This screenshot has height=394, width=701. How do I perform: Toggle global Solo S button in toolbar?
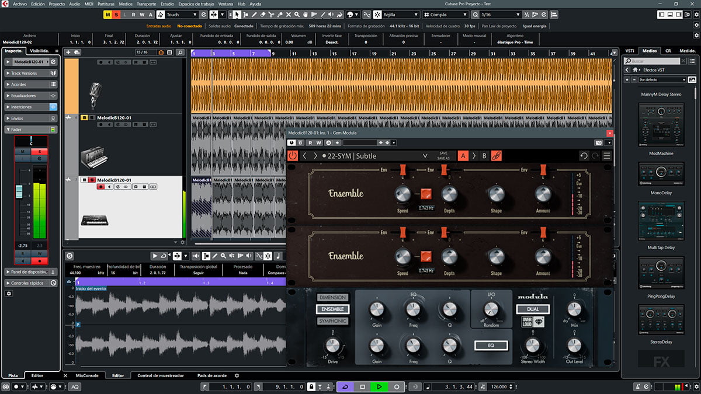(116, 14)
